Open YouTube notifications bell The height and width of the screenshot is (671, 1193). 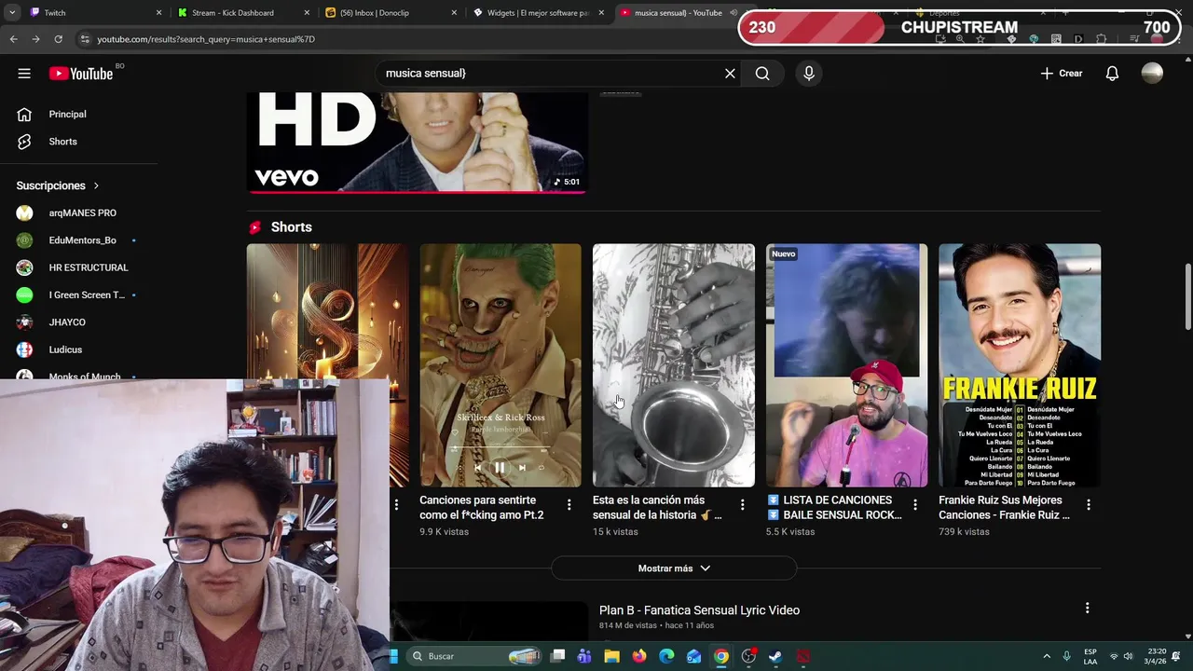(x=1112, y=74)
